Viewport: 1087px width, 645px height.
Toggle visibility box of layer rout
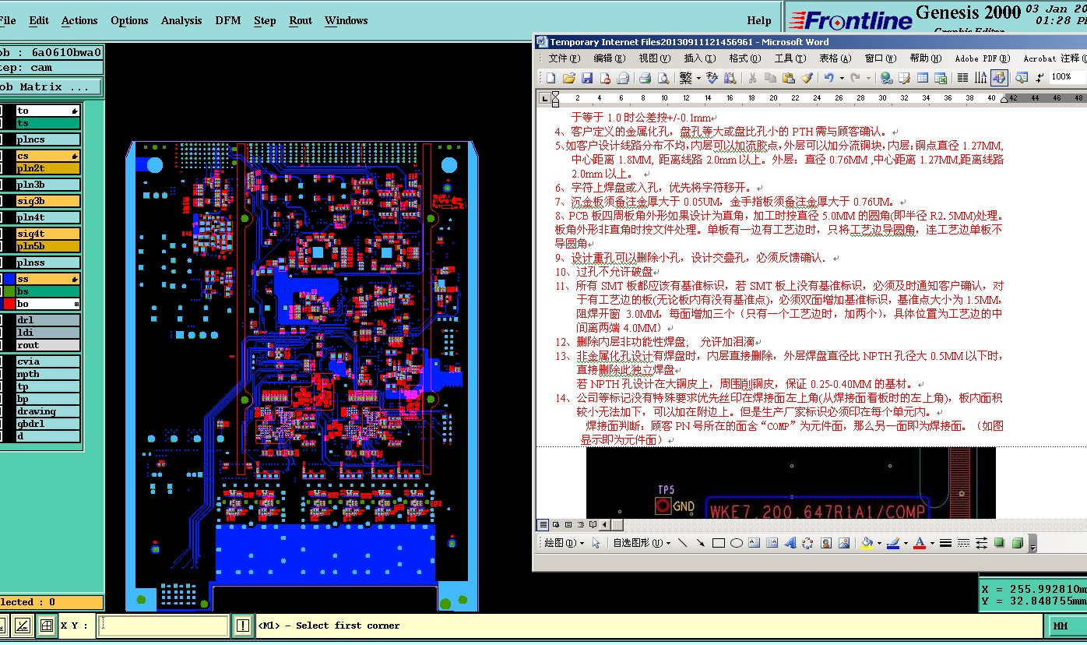(0, 345)
